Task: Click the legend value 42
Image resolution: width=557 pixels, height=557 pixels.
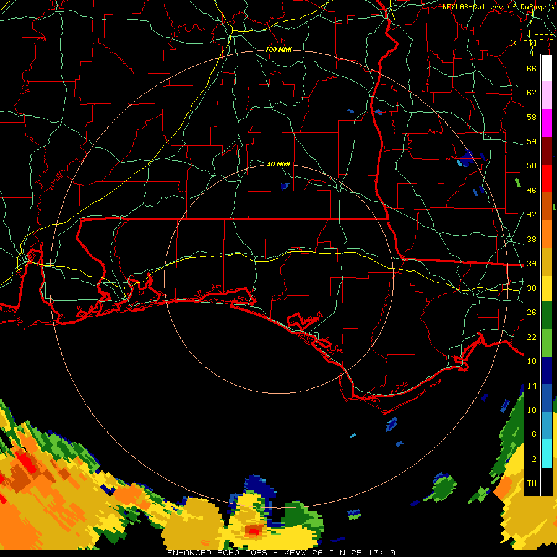Action: pyautogui.click(x=532, y=215)
